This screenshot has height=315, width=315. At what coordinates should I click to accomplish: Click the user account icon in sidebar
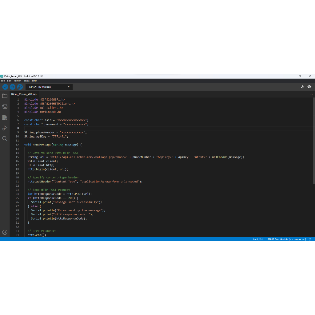[5, 232]
